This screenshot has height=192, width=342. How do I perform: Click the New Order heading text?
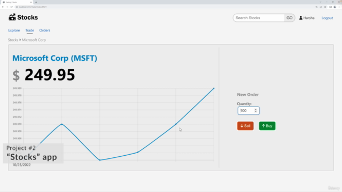coord(248,94)
